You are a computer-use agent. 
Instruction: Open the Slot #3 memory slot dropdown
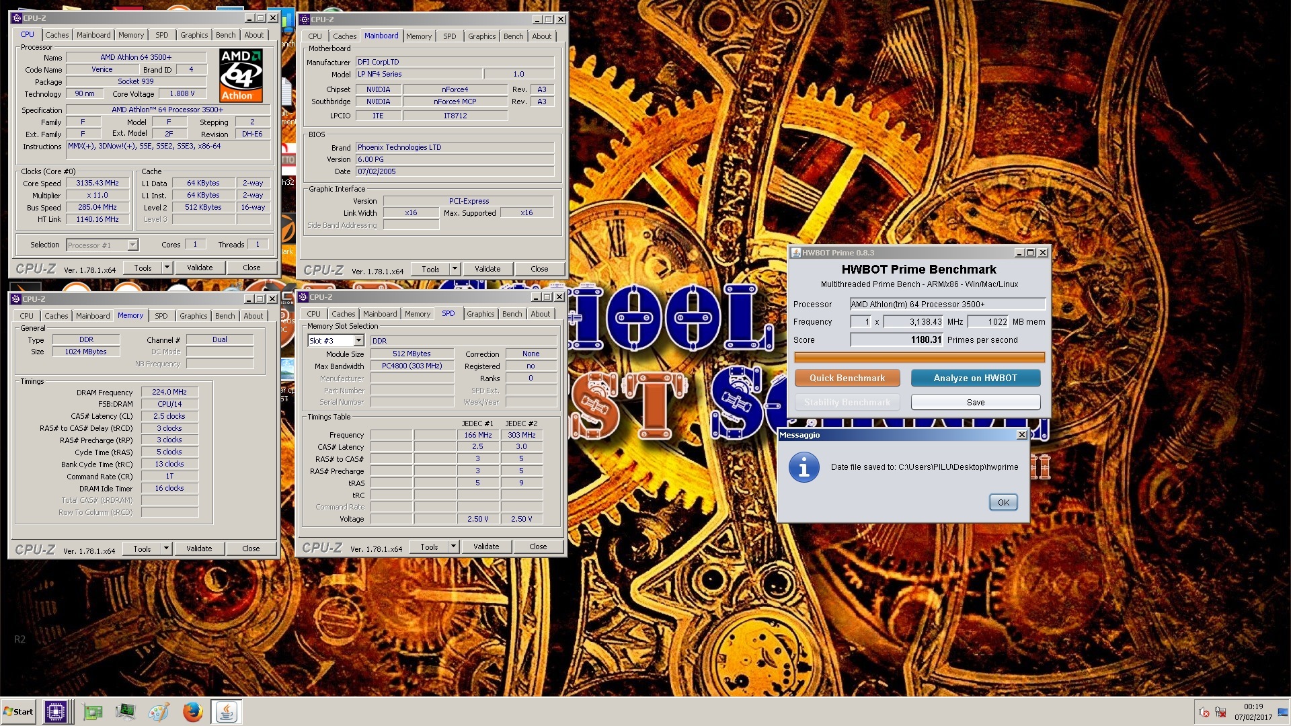359,341
